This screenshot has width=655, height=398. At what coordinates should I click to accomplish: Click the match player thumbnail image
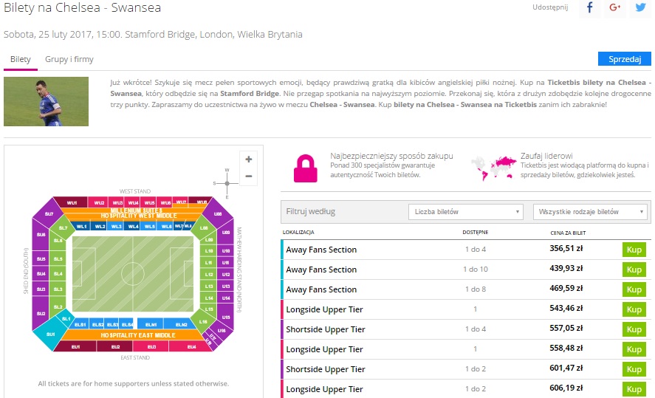[x=46, y=101]
